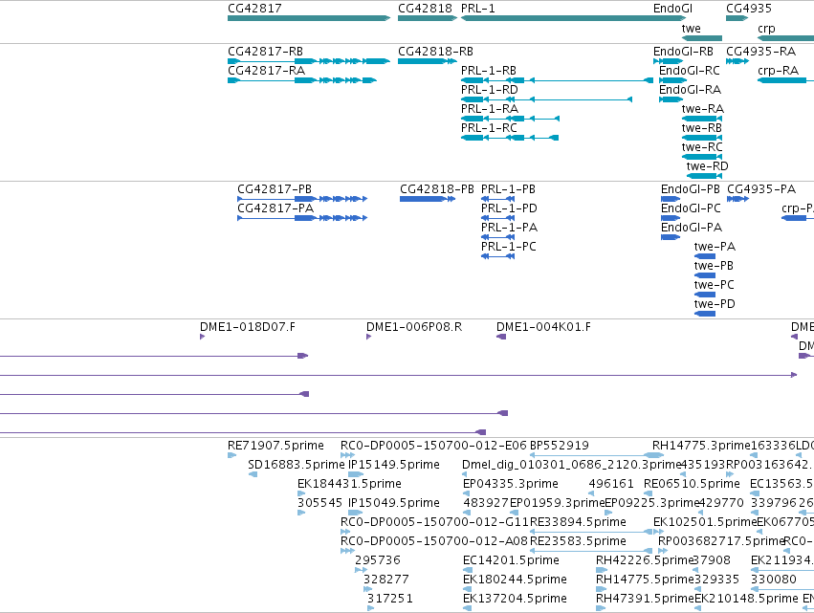
Task: Open the CG42817-RA transcript glyph
Action: click(x=302, y=80)
